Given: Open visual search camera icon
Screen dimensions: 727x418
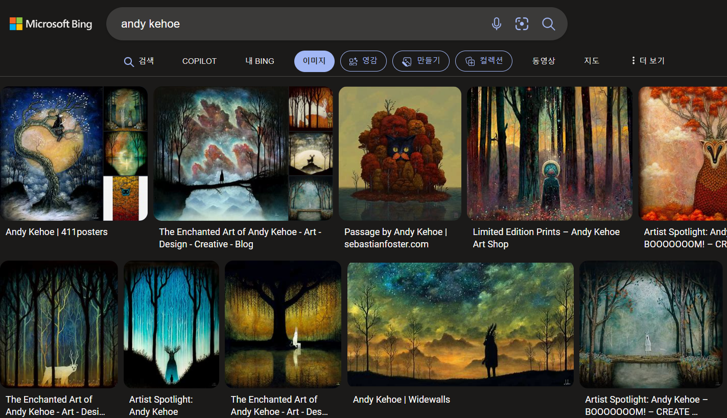Looking at the screenshot, I should [522, 24].
